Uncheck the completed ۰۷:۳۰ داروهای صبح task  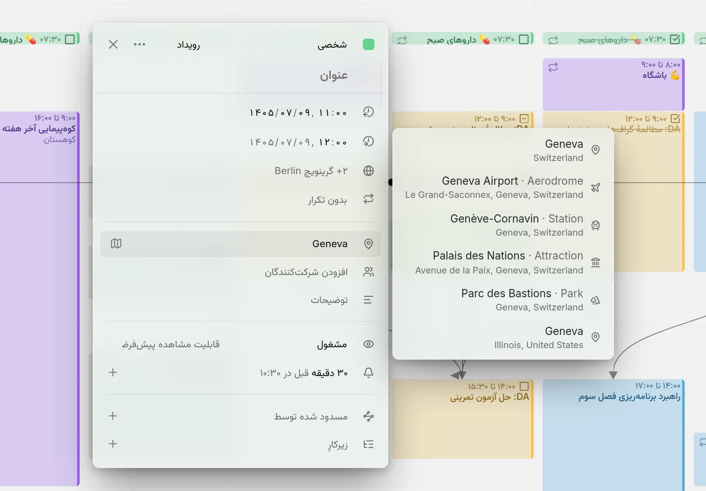675,39
